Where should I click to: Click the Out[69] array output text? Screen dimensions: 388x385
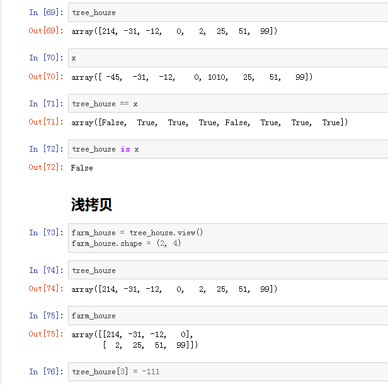(x=174, y=31)
